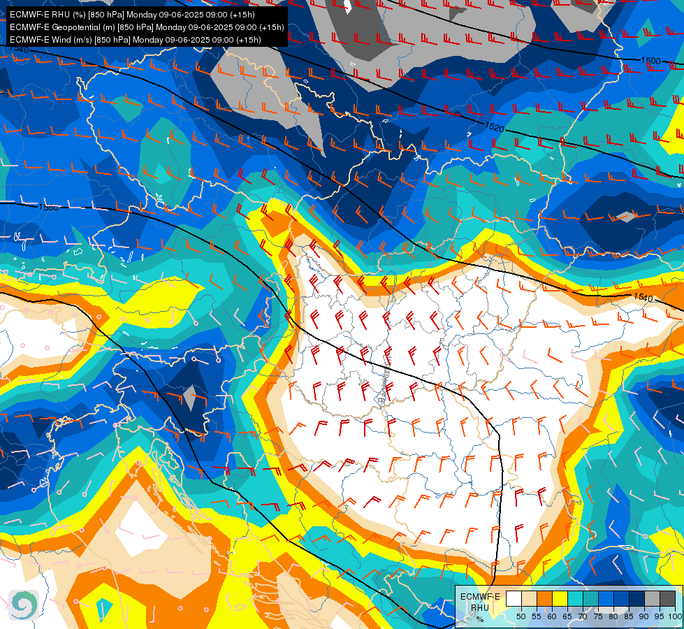Click the swirl logo icon in the corner
Viewport: 684px width, 629px height.
point(24,605)
